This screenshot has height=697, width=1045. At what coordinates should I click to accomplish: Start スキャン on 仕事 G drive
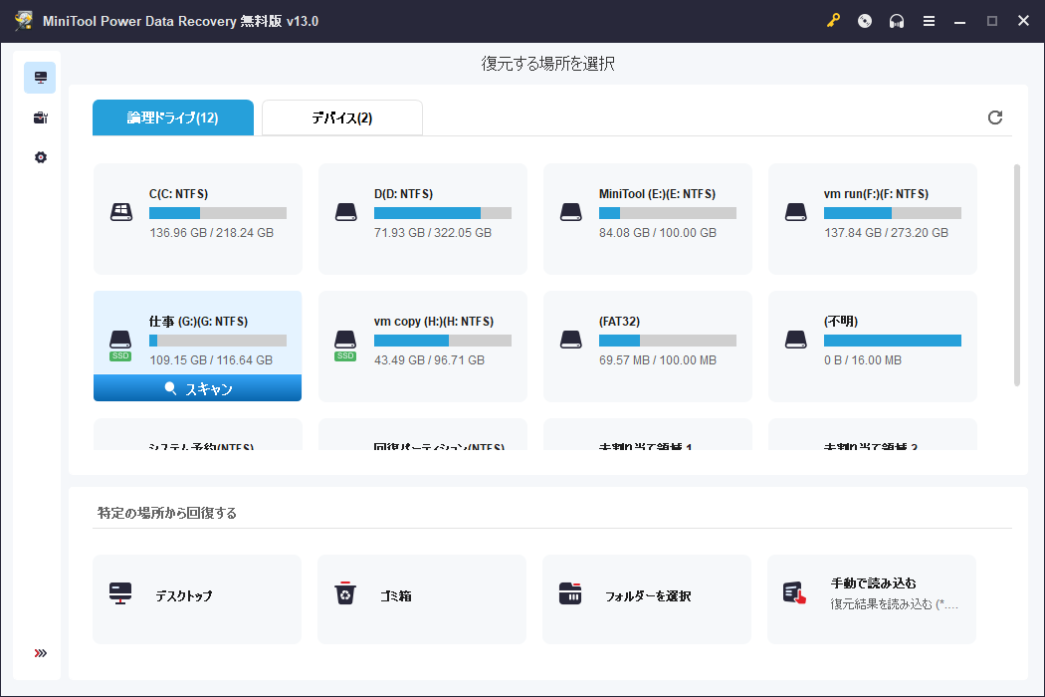(197, 388)
